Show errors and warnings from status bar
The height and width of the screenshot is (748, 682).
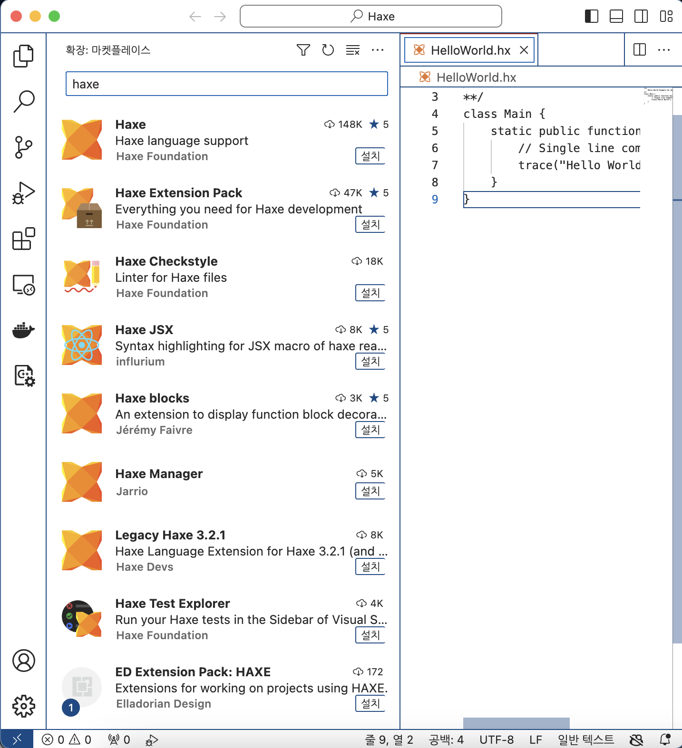pyautogui.click(x=67, y=739)
